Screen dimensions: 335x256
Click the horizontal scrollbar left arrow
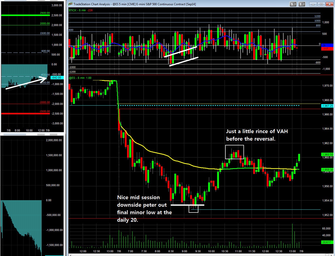[71, 255]
